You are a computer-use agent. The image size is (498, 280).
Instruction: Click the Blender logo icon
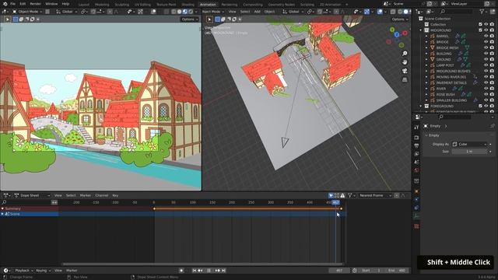pos(5,4)
